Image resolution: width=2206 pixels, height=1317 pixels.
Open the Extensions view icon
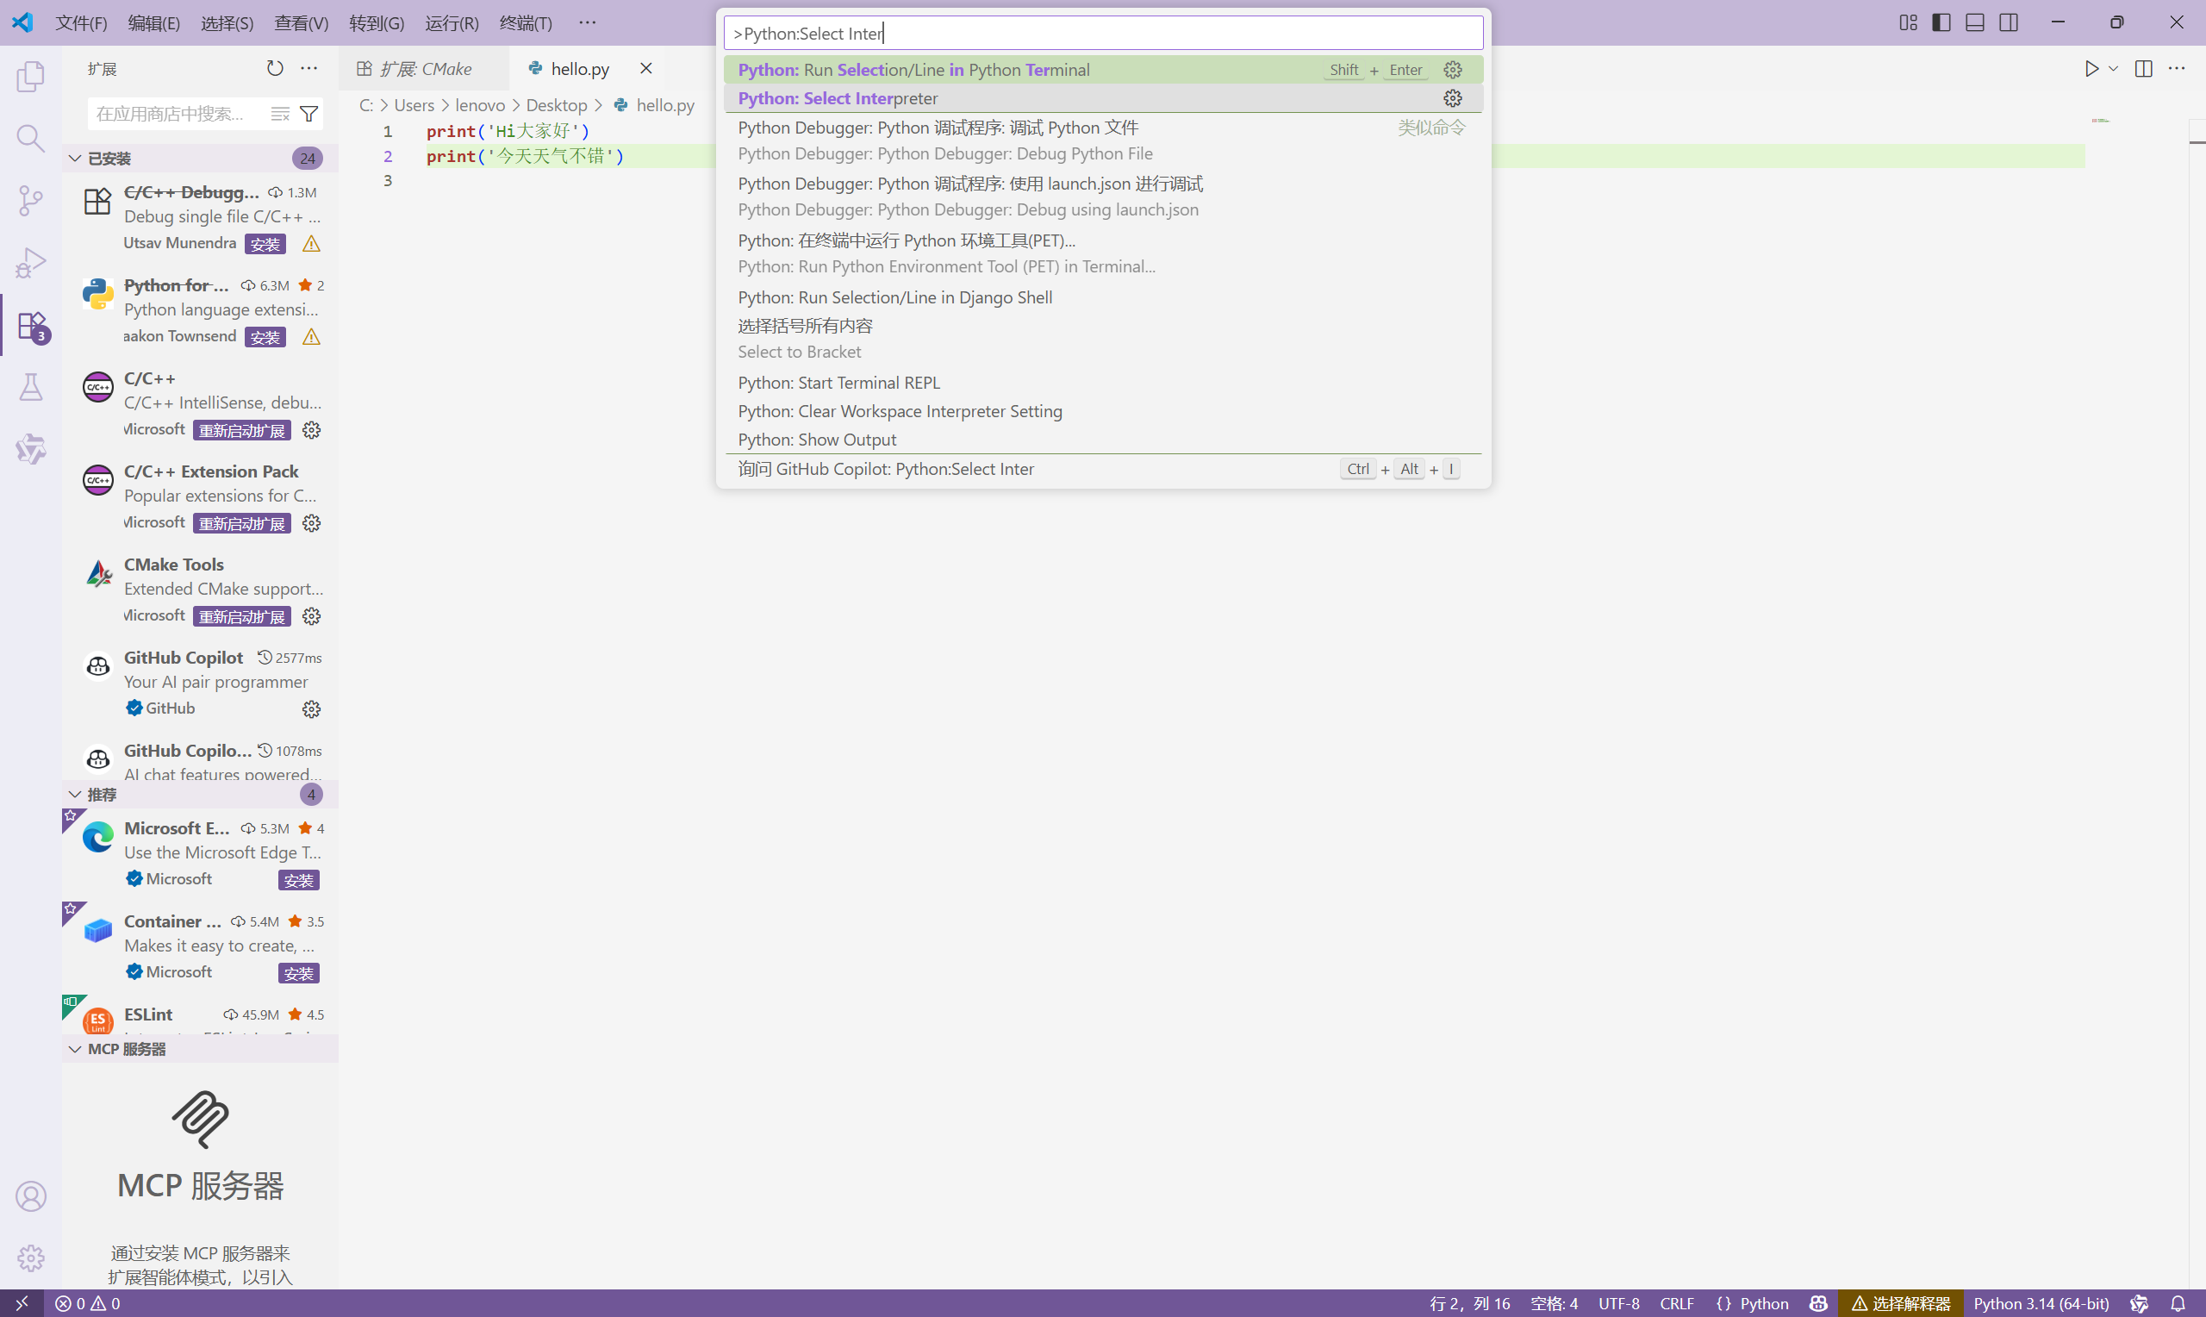31,326
